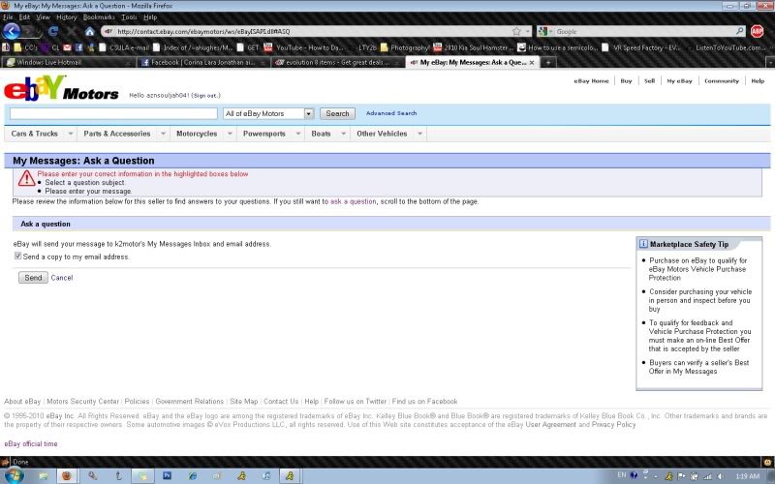Open the File menu
The width and height of the screenshot is (775, 484).
(x=8, y=16)
